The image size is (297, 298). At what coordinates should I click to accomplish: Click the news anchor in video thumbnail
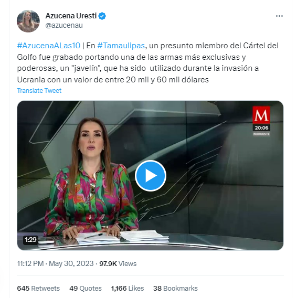tap(91, 178)
